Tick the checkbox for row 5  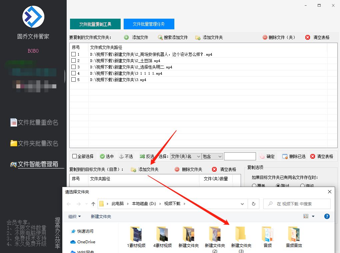click(74, 80)
